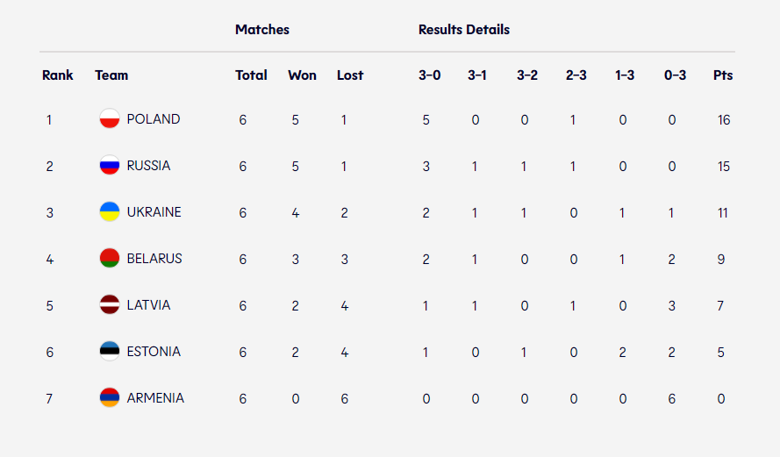This screenshot has height=457, width=780.
Task: Click the Lost column header
Action: tap(350, 75)
